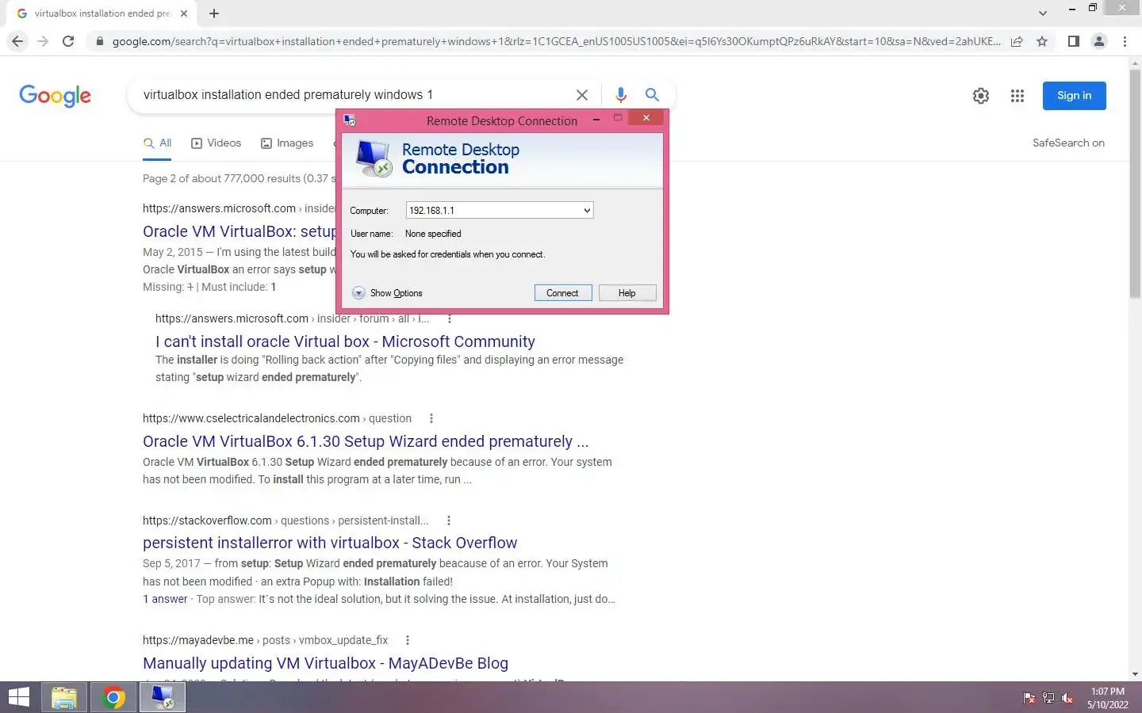Open persistent installerror Stack Overflow result
This screenshot has height=713, width=1142.
[330, 543]
